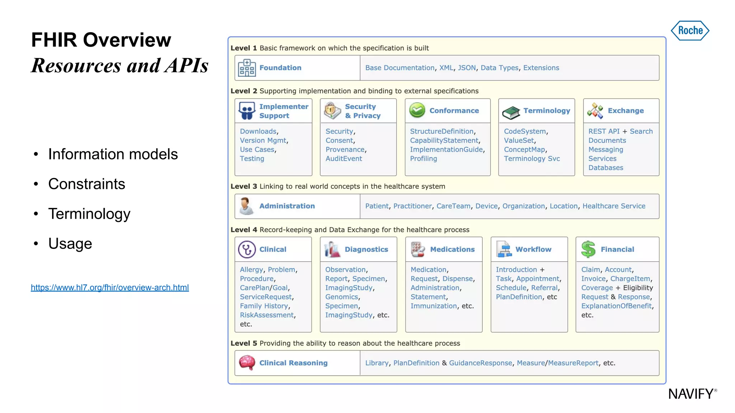Click the Terminology book icon
This screenshot has height=413, width=735.
click(x=511, y=112)
